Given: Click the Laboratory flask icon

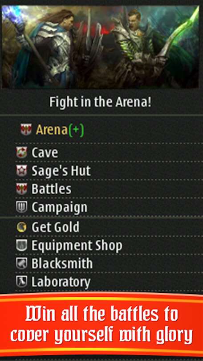Looking at the screenshot, I should [x=22, y=282].
